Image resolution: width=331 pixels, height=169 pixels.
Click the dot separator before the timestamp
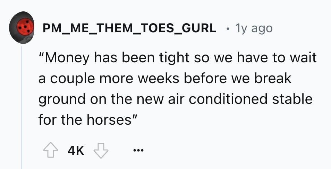(x=228, y=28)
